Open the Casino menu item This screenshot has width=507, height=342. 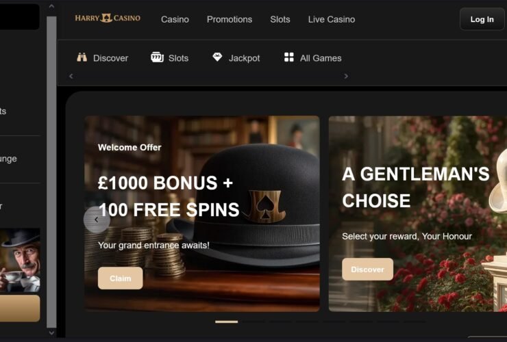click(175, 19)
